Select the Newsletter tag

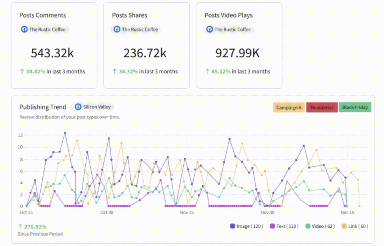tap(322, 107)
